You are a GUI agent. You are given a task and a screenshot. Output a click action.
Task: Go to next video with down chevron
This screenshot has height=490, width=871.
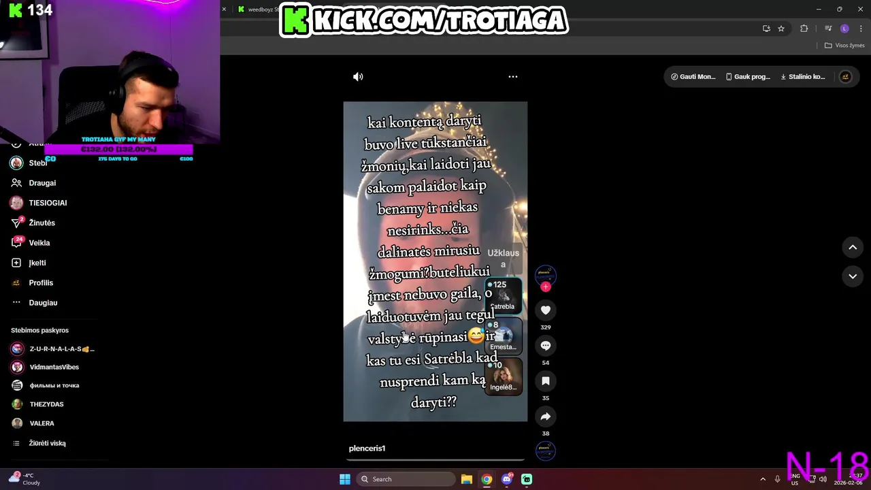click(x=853, y=276)
